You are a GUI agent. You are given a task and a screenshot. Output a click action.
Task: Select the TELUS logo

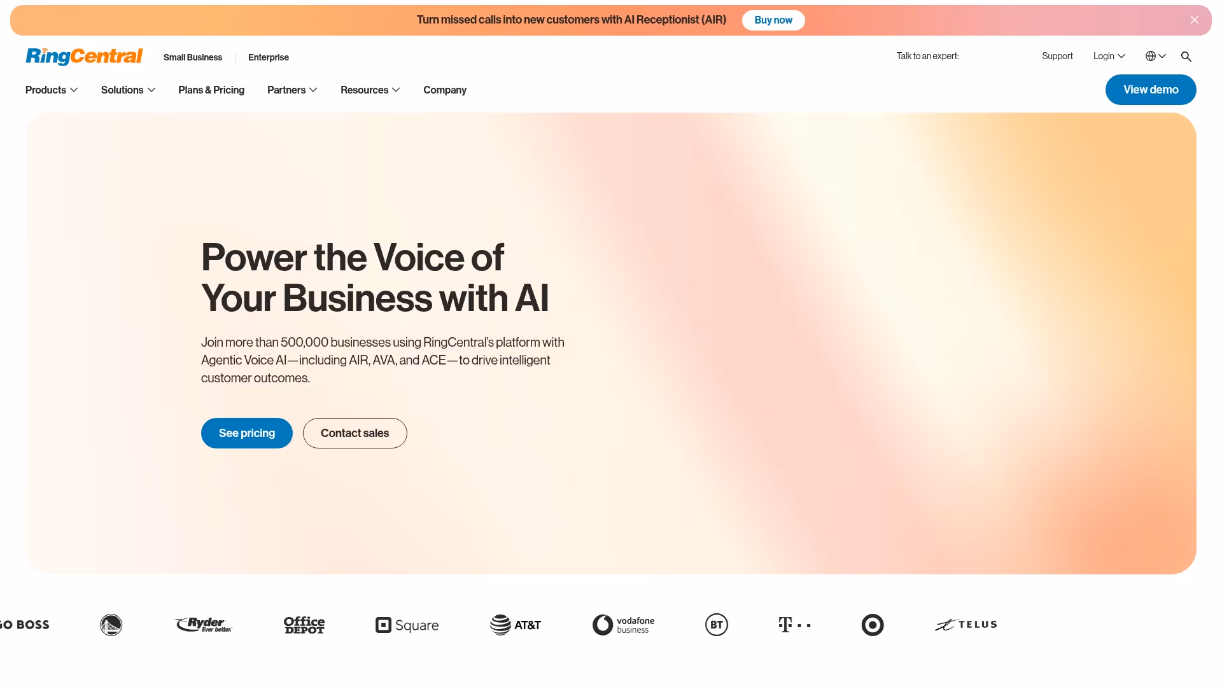[x=966, y=625]
